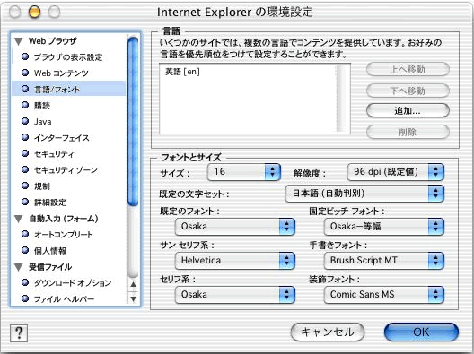
Task: Select the 言語/フォント sidebar item
Action: [68, 89]
